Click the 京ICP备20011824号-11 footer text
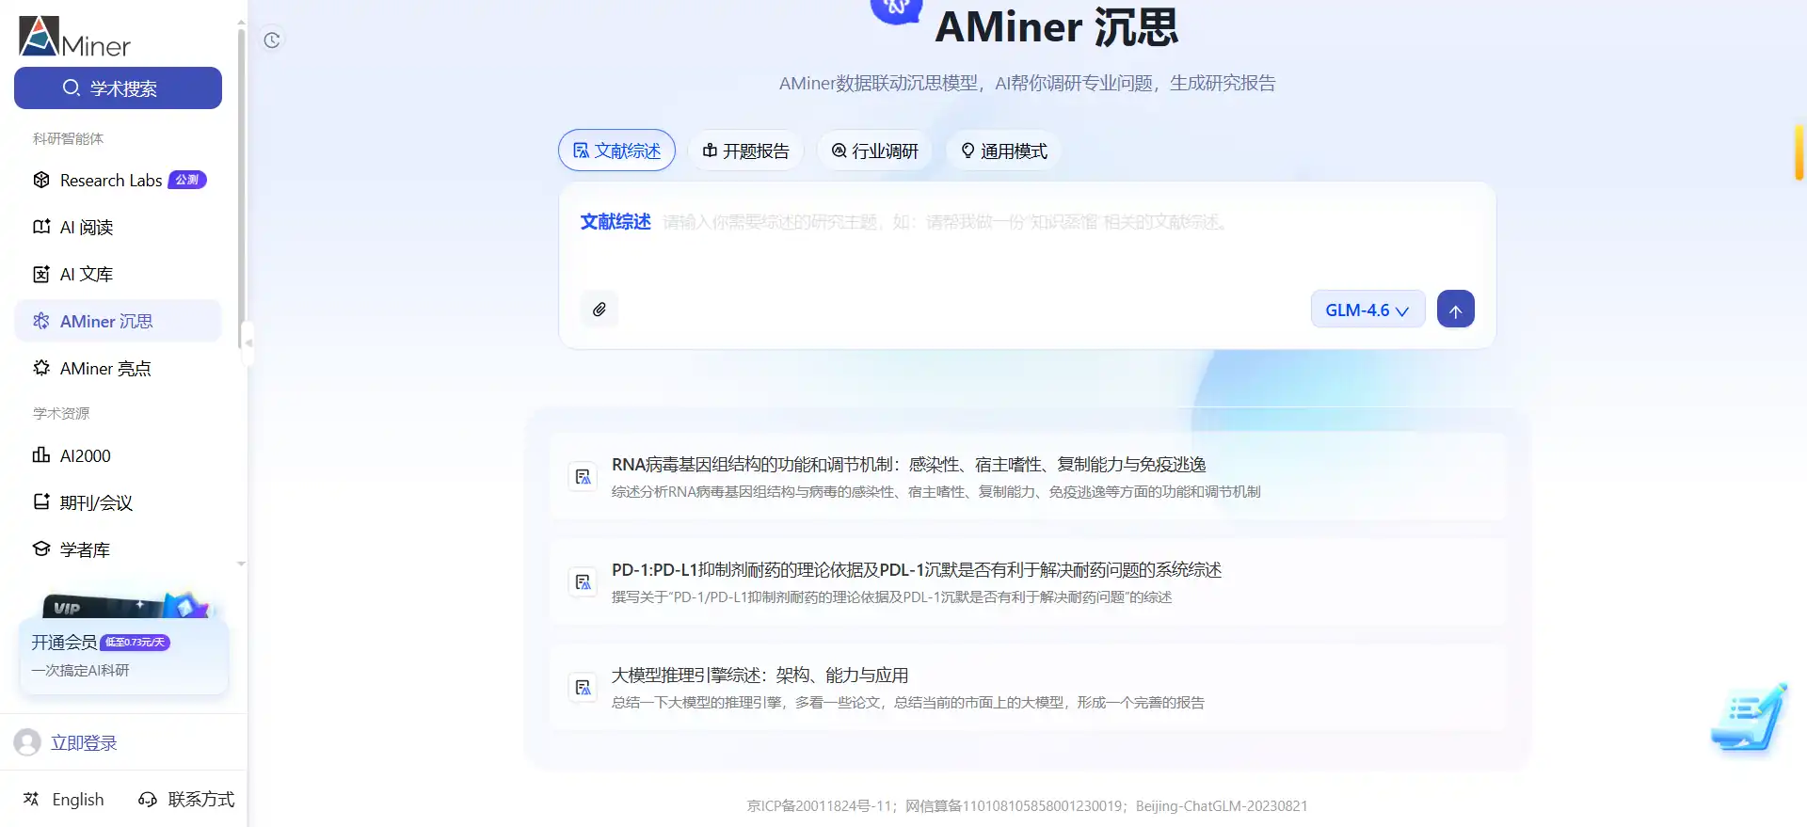Image resolution: width=1807 pixels, height=827 pixels. [x=820, y=806]
